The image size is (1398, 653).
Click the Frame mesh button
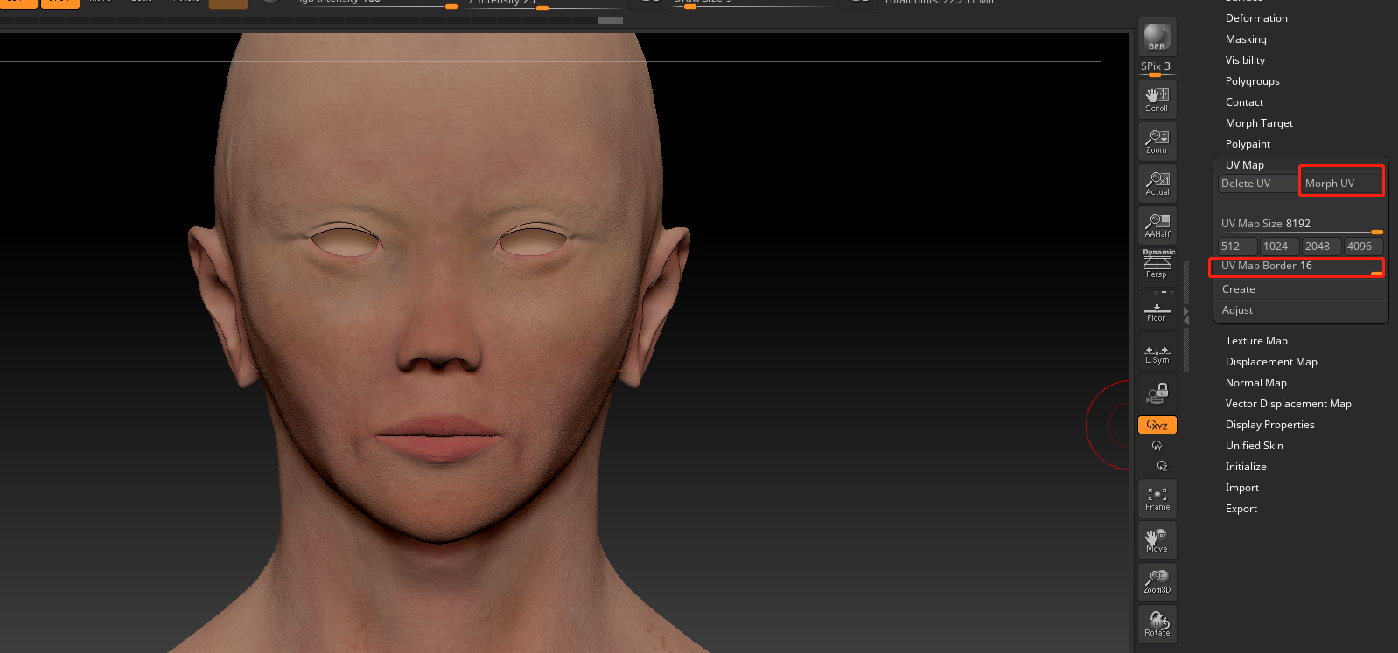pyautogui.click(x=1157, y=498)
